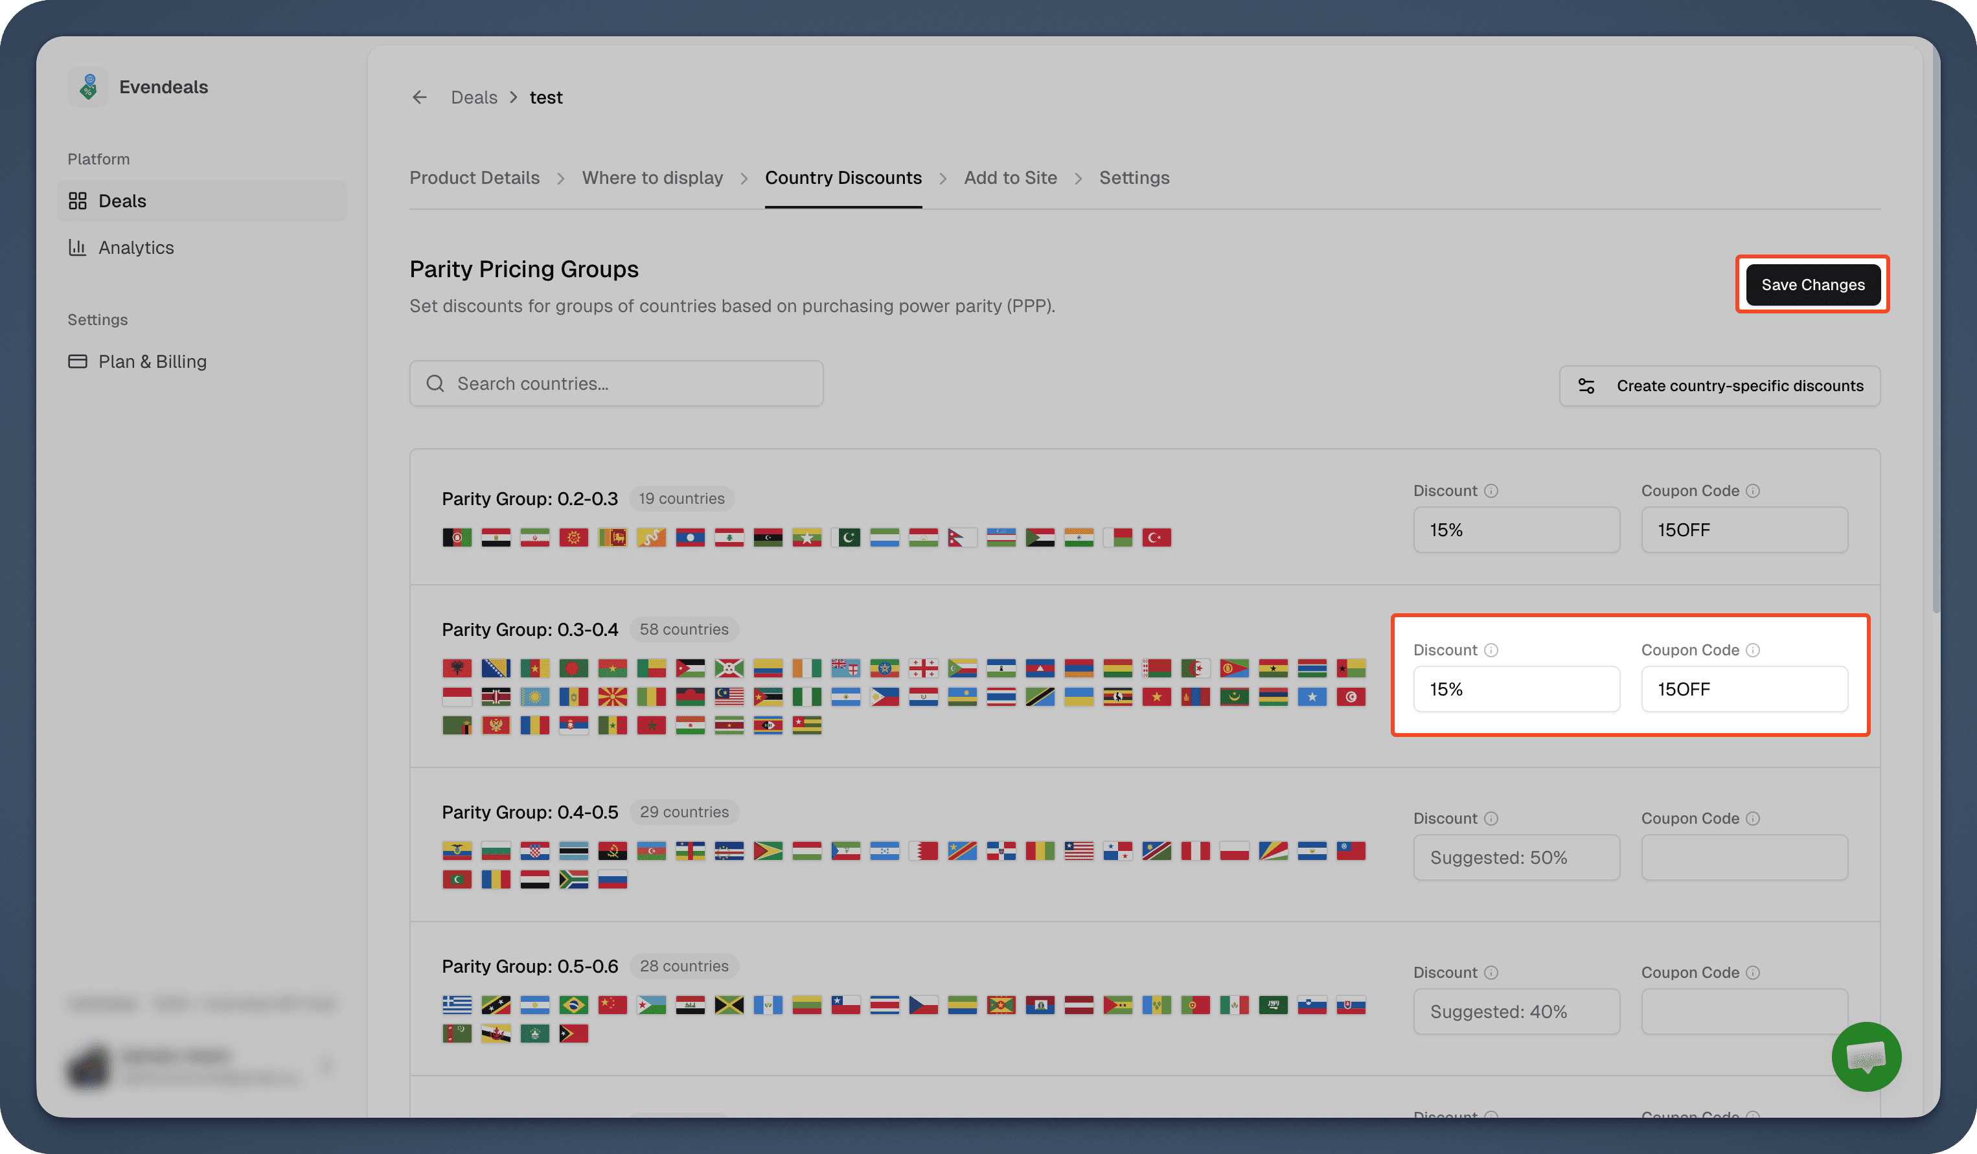Open Analytics via the bar-chart icon
The width and height of the screenshot is (1977, 1154).
(x=78, y=247)
